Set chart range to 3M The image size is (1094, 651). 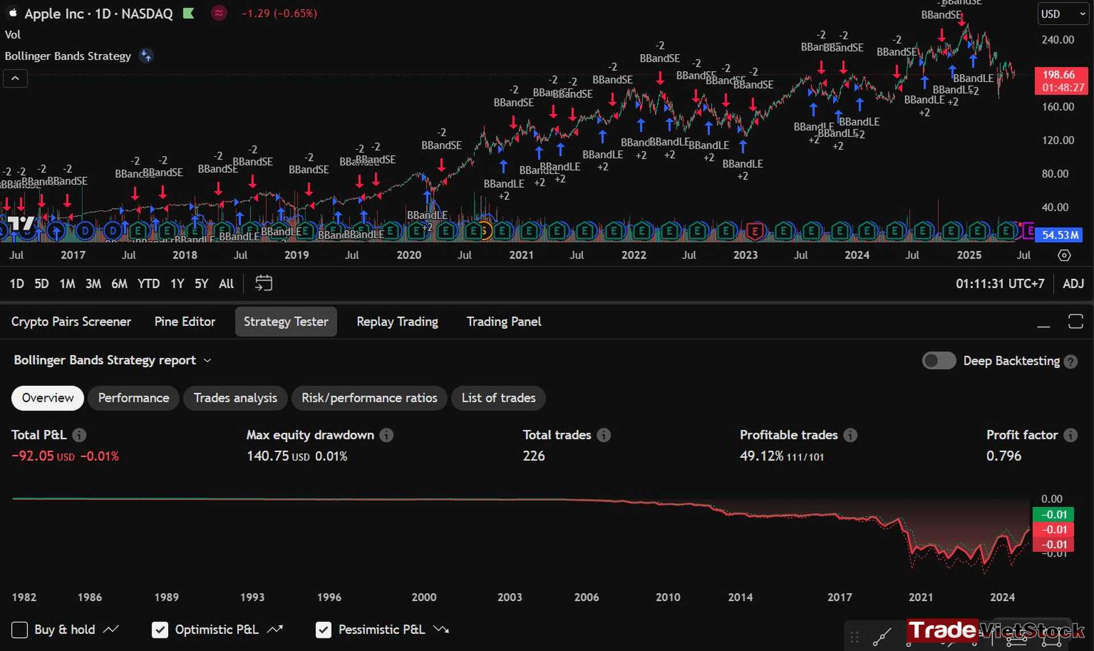[93, 284]
